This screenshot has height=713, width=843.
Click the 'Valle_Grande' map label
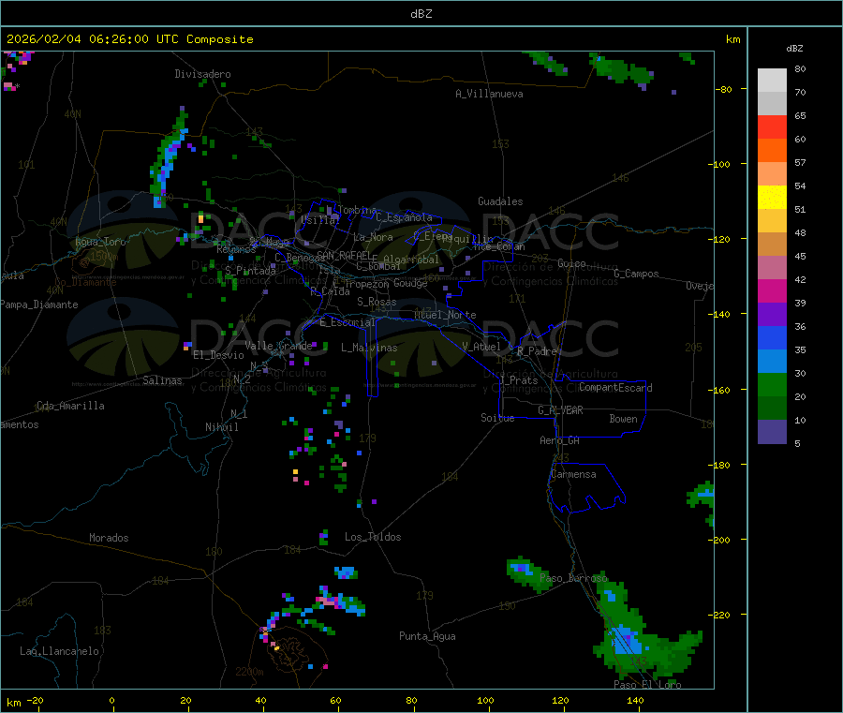278,346
